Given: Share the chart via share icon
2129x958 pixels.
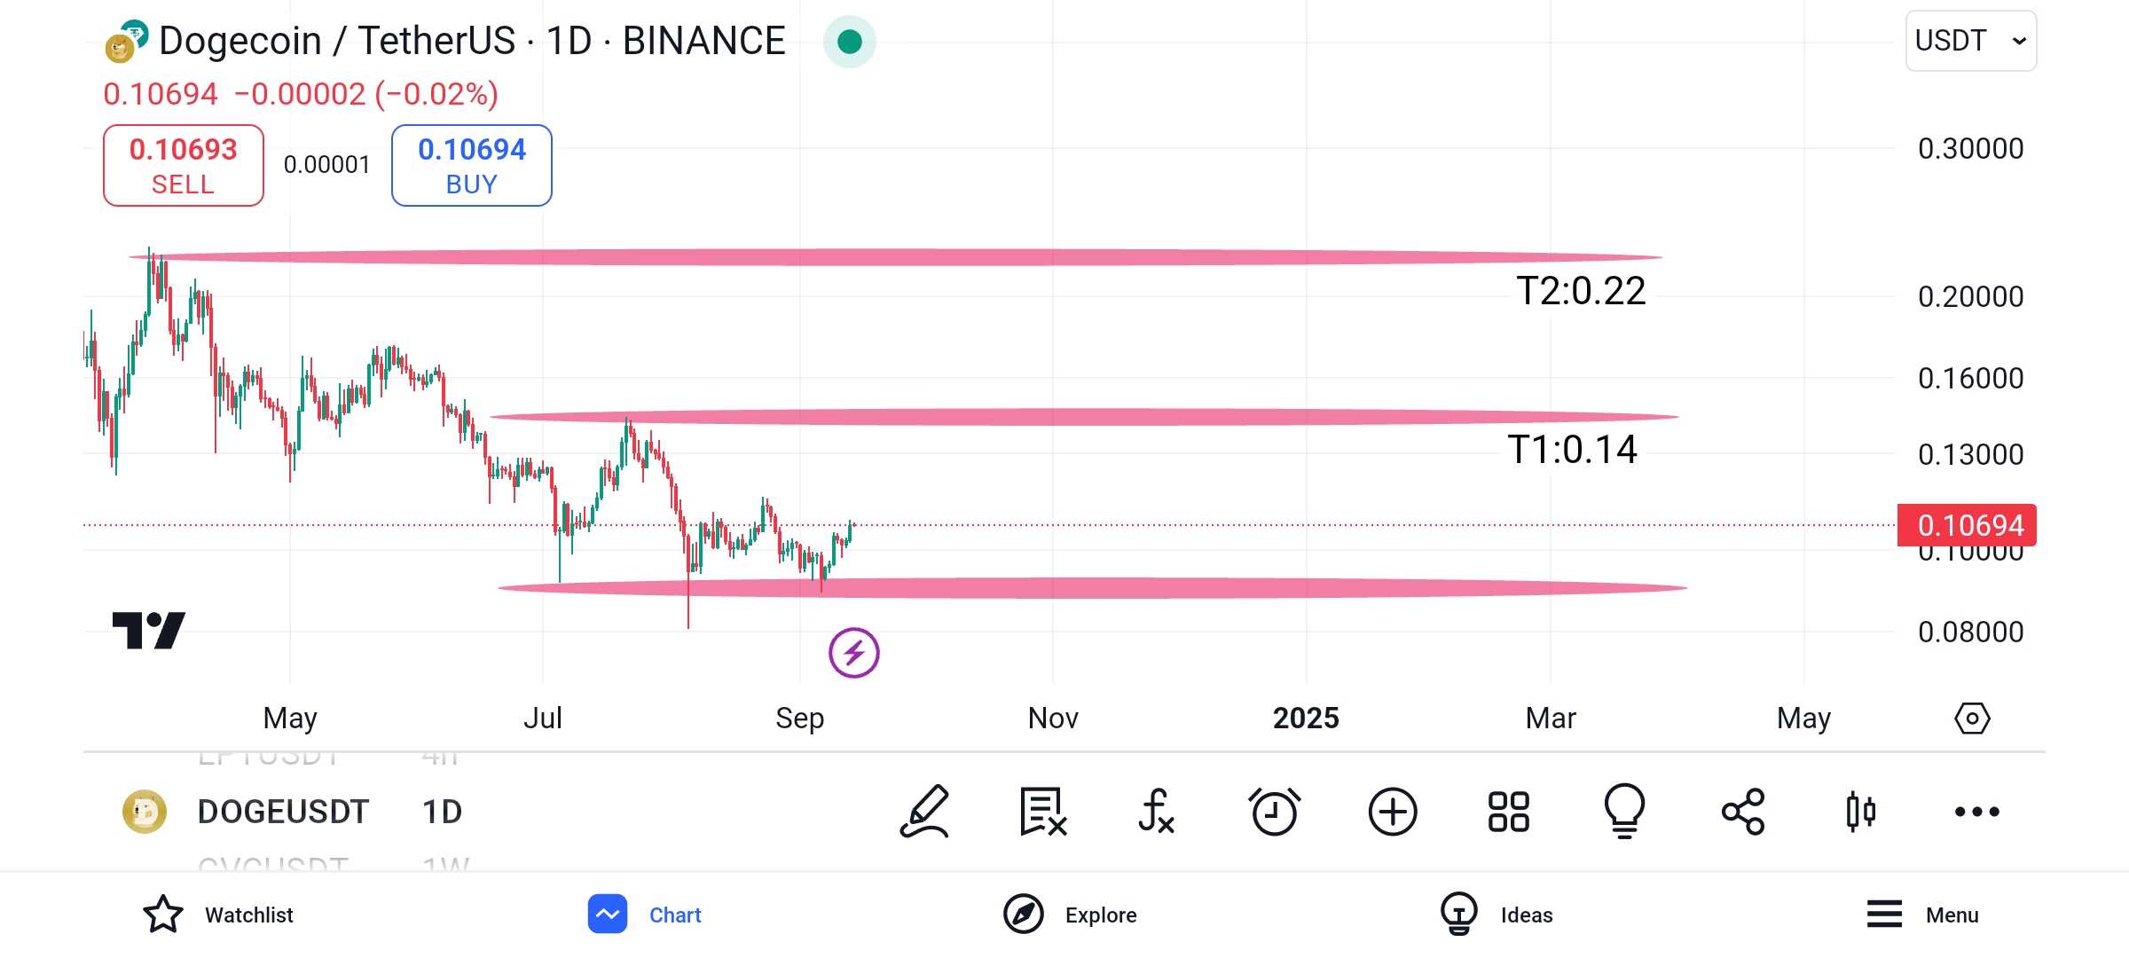Looking at the screenshot, I should (1743, 812).
